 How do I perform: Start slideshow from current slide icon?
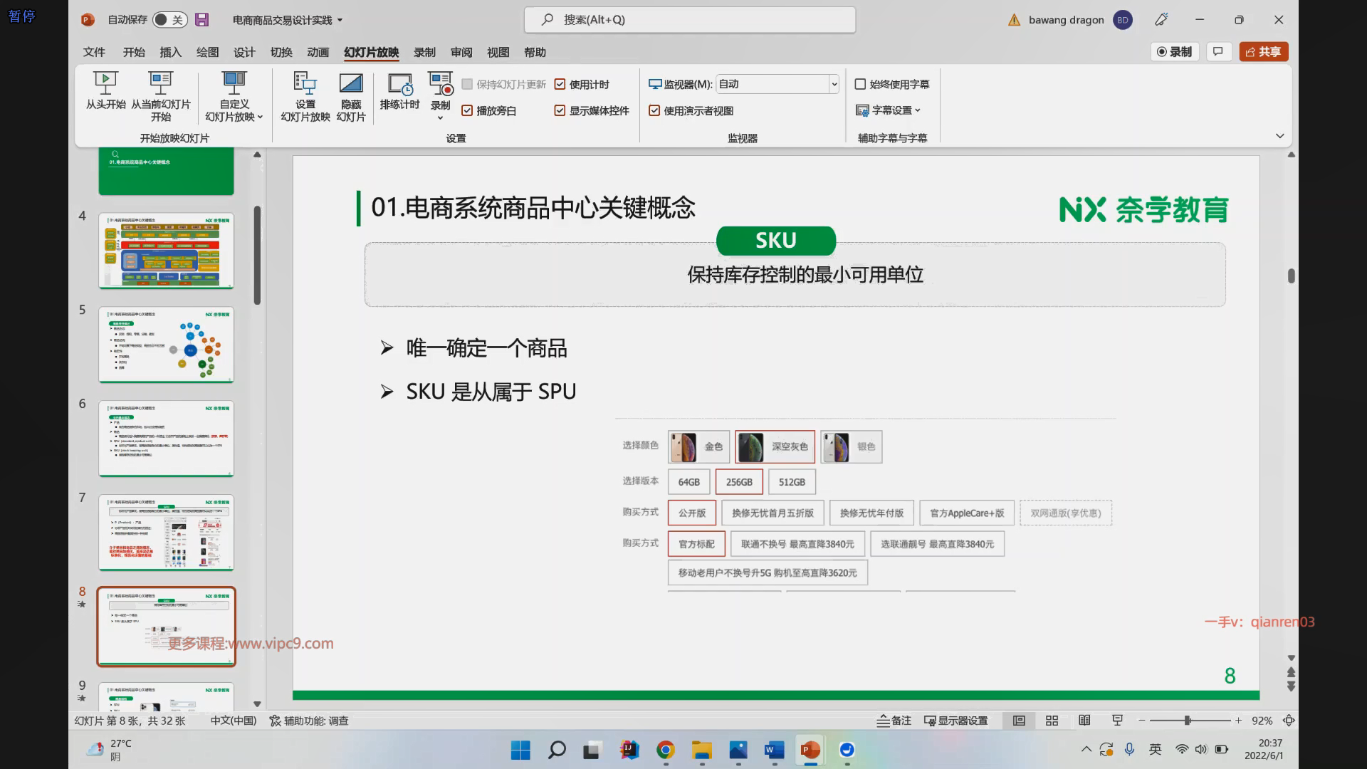tap(160, 83)
